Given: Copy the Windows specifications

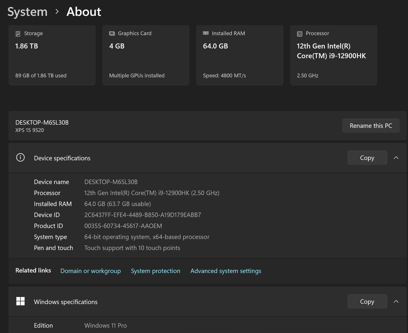Looking at the screenshot, I should tap(367, 301).
